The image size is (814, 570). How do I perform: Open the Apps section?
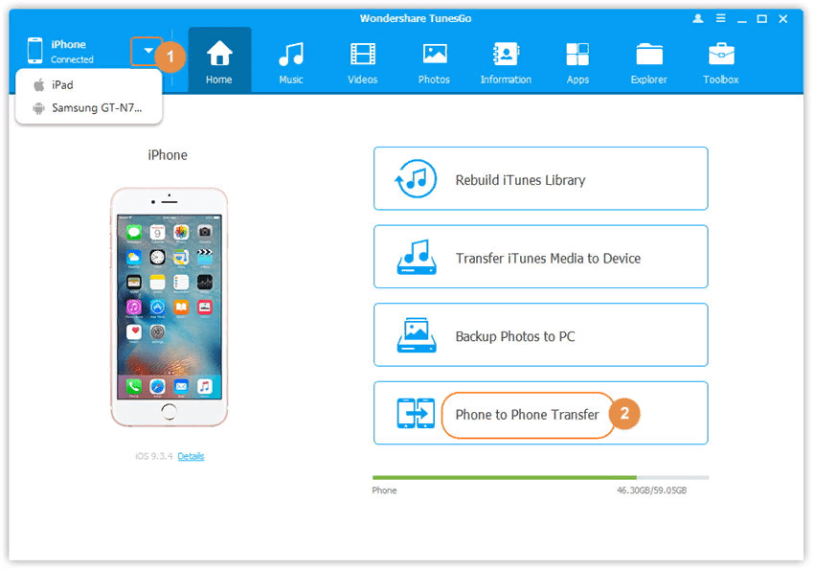pyautogui.click(x=577, y=61)
